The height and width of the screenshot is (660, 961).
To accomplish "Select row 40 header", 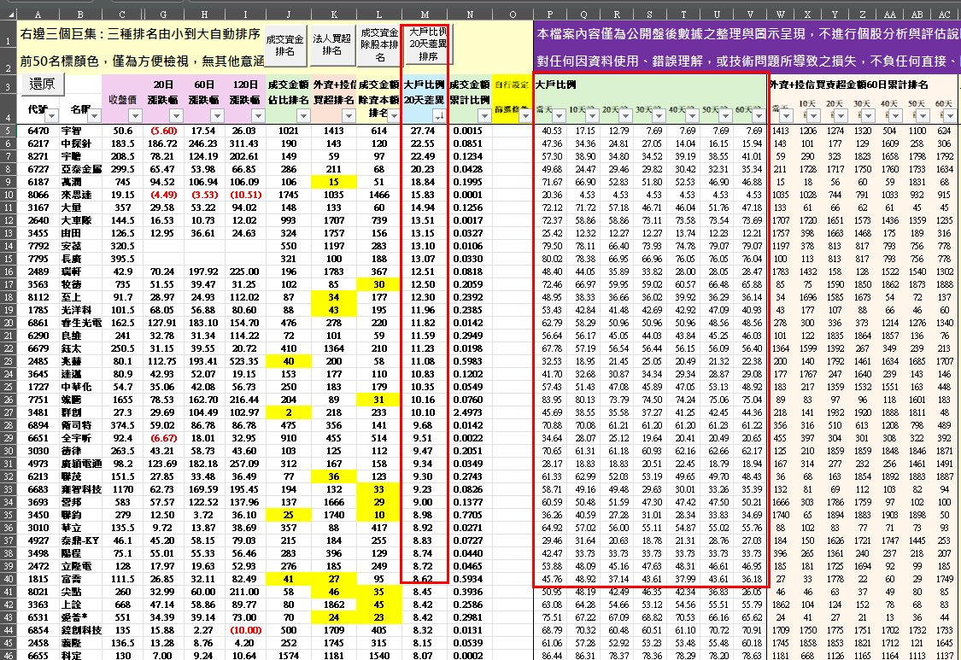I will pyautogui.click(x=8, y=579).
